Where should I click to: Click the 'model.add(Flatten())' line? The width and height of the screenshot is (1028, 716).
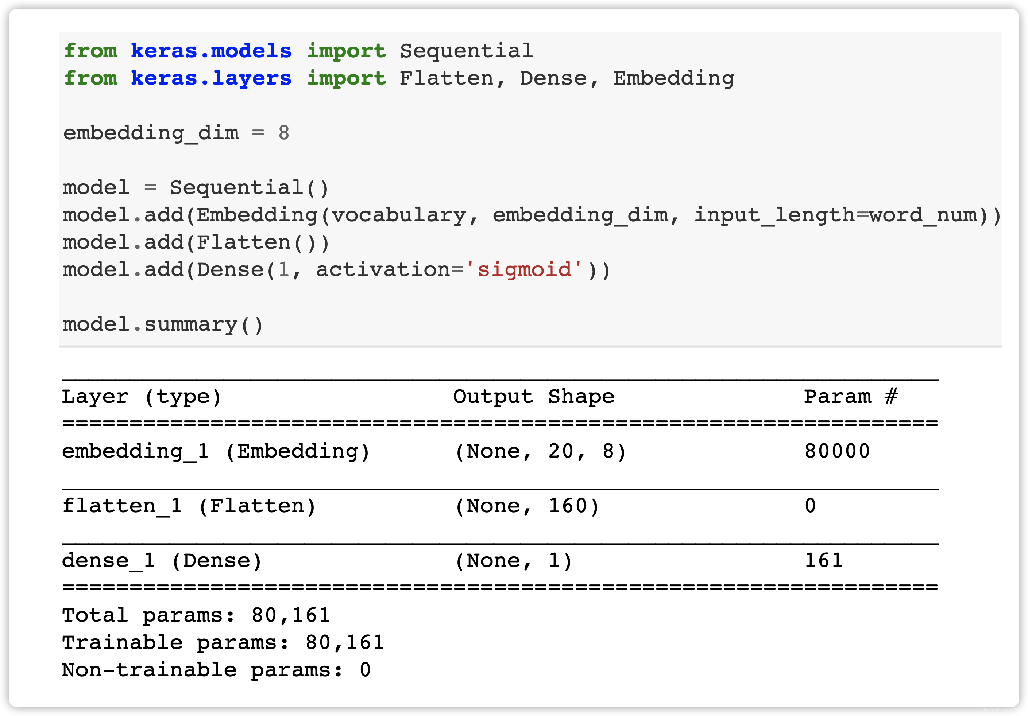[x=197, y=243]
